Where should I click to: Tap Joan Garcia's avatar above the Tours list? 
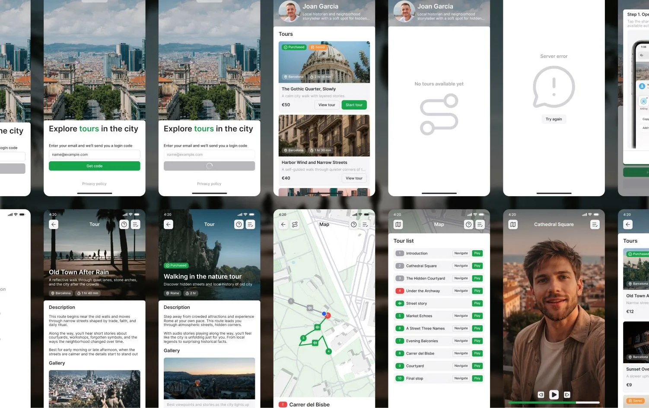(290, 12)
